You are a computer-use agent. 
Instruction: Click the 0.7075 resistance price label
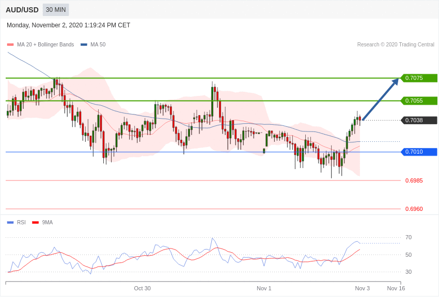point(419,78)
